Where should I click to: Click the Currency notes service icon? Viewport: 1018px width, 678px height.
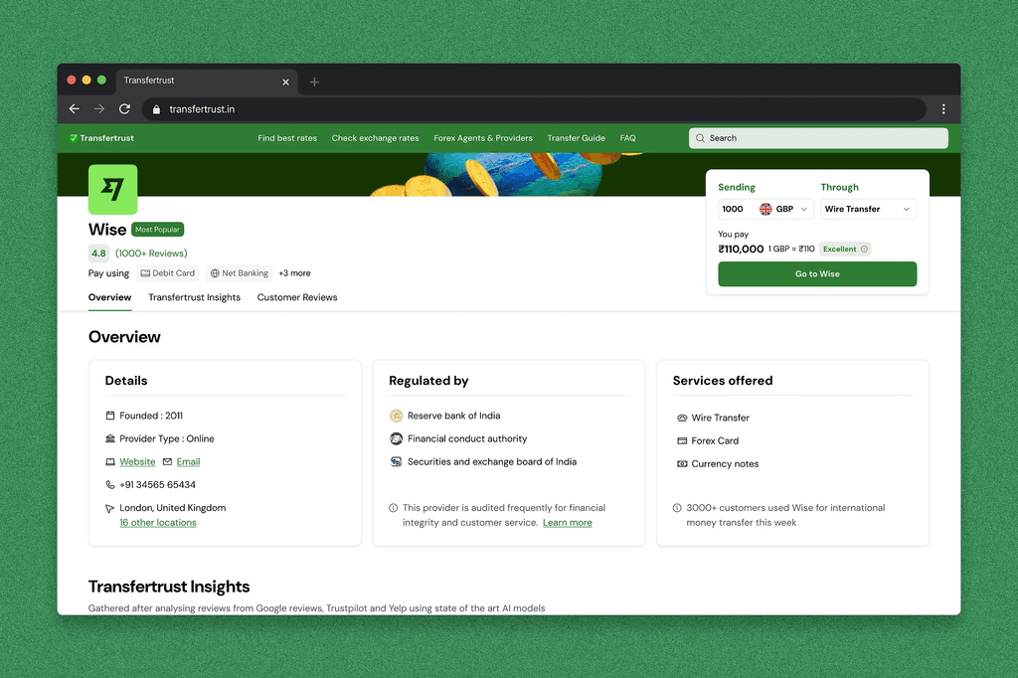pyautogui.click(x=682, y=463)
